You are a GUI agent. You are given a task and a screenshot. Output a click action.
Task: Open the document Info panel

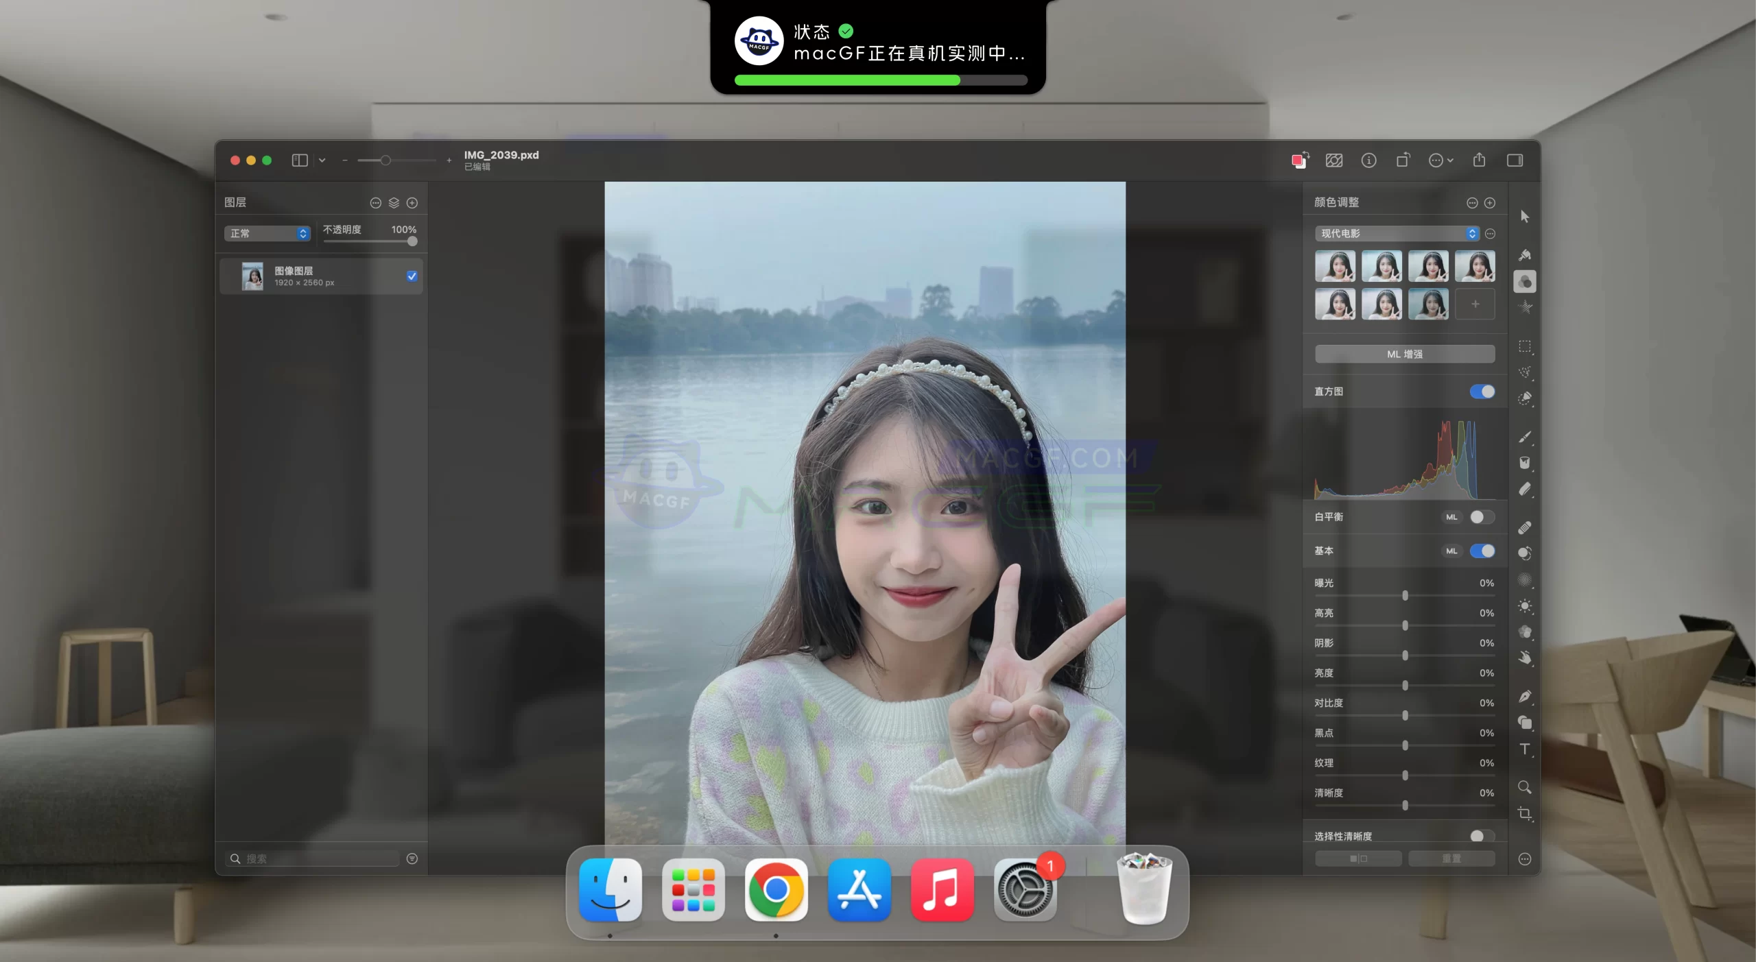(1370, 160)
